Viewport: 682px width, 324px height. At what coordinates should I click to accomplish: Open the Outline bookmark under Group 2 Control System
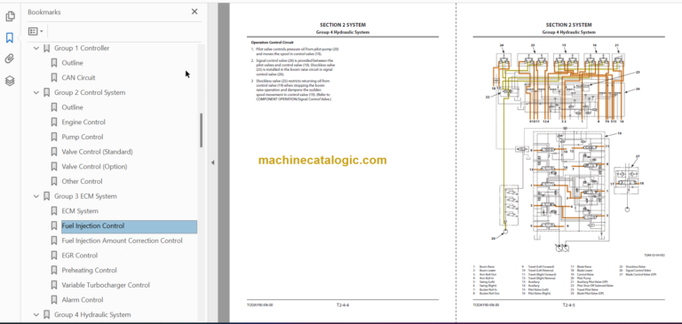click(x=72, y=107)
